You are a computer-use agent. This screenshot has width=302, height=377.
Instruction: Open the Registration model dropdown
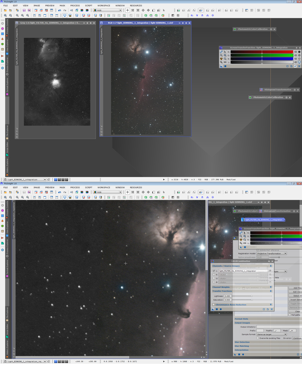[272, 253]
